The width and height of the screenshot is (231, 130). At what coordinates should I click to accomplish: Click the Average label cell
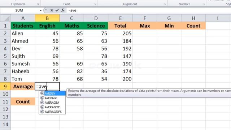tap(23, 86)
